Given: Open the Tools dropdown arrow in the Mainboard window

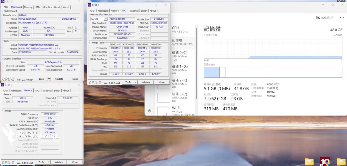Looking at the screenshot, I should (49, 79).
